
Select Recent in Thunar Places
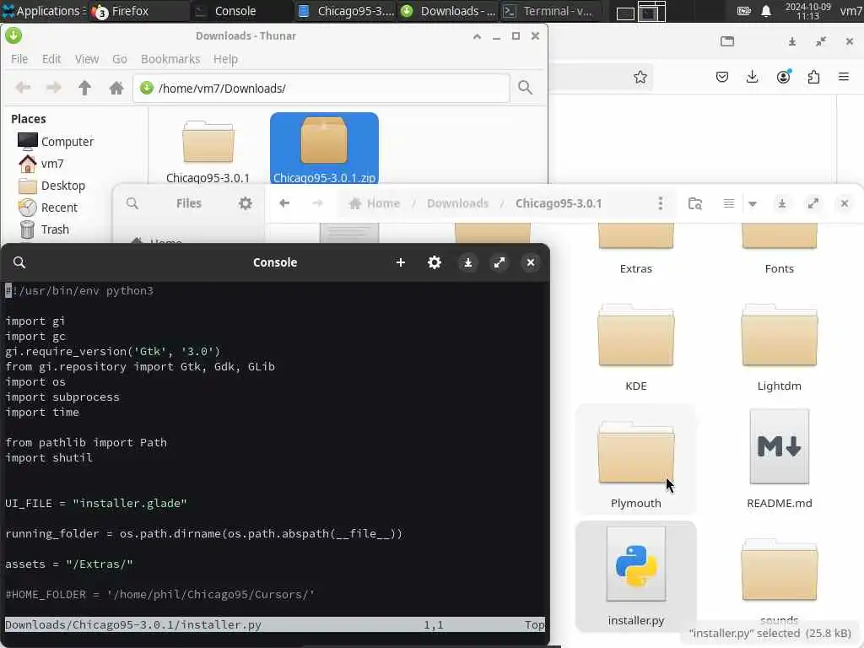pyautogui.click(x=48, y=208)
